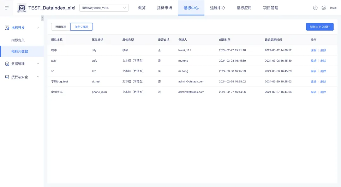Open the 运维中心 tab
This screenshot has height=187, width=341.
click(x=218, y=8)
